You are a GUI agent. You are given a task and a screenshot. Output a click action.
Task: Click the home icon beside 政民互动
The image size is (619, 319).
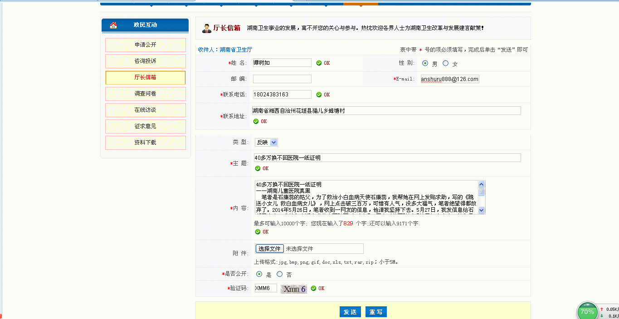113,25
